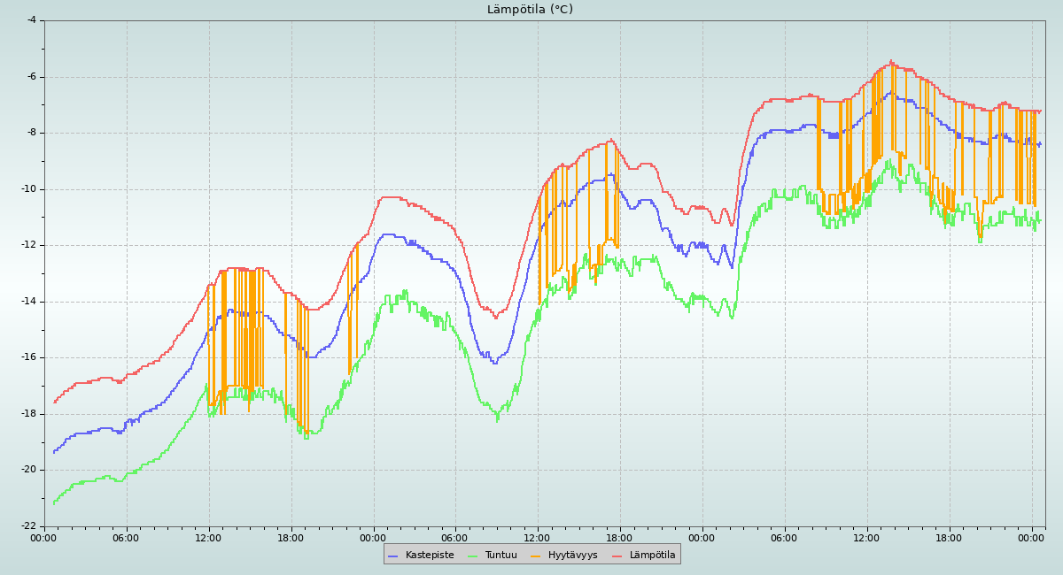The image size is (1063, 575).
Task: Click the green Tuntuu line swatch
Action: point(473,556)
